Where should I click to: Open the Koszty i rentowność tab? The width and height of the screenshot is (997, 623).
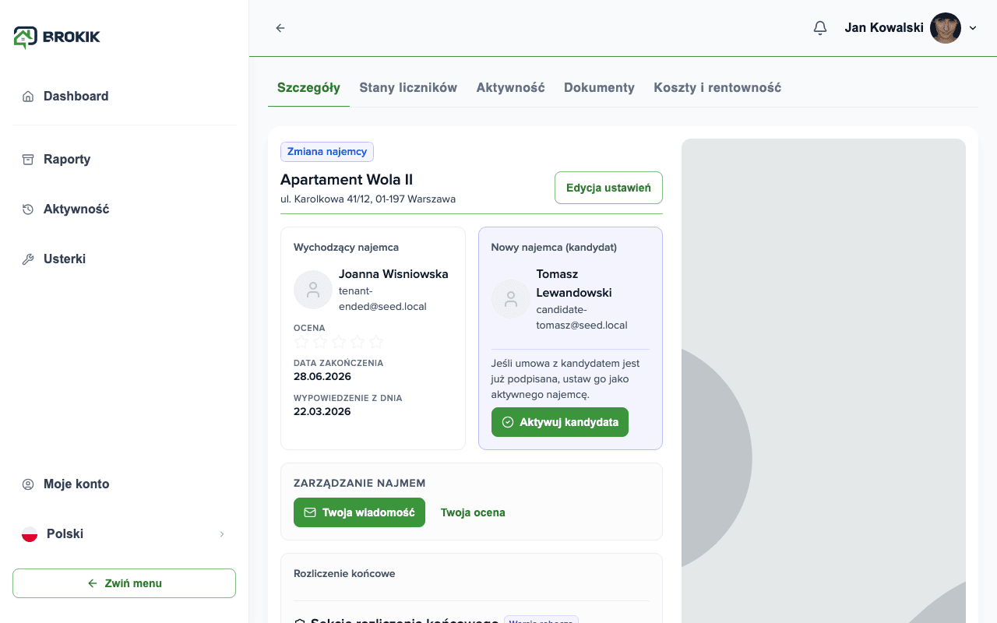pyautogui.click(x=717, y=88)
